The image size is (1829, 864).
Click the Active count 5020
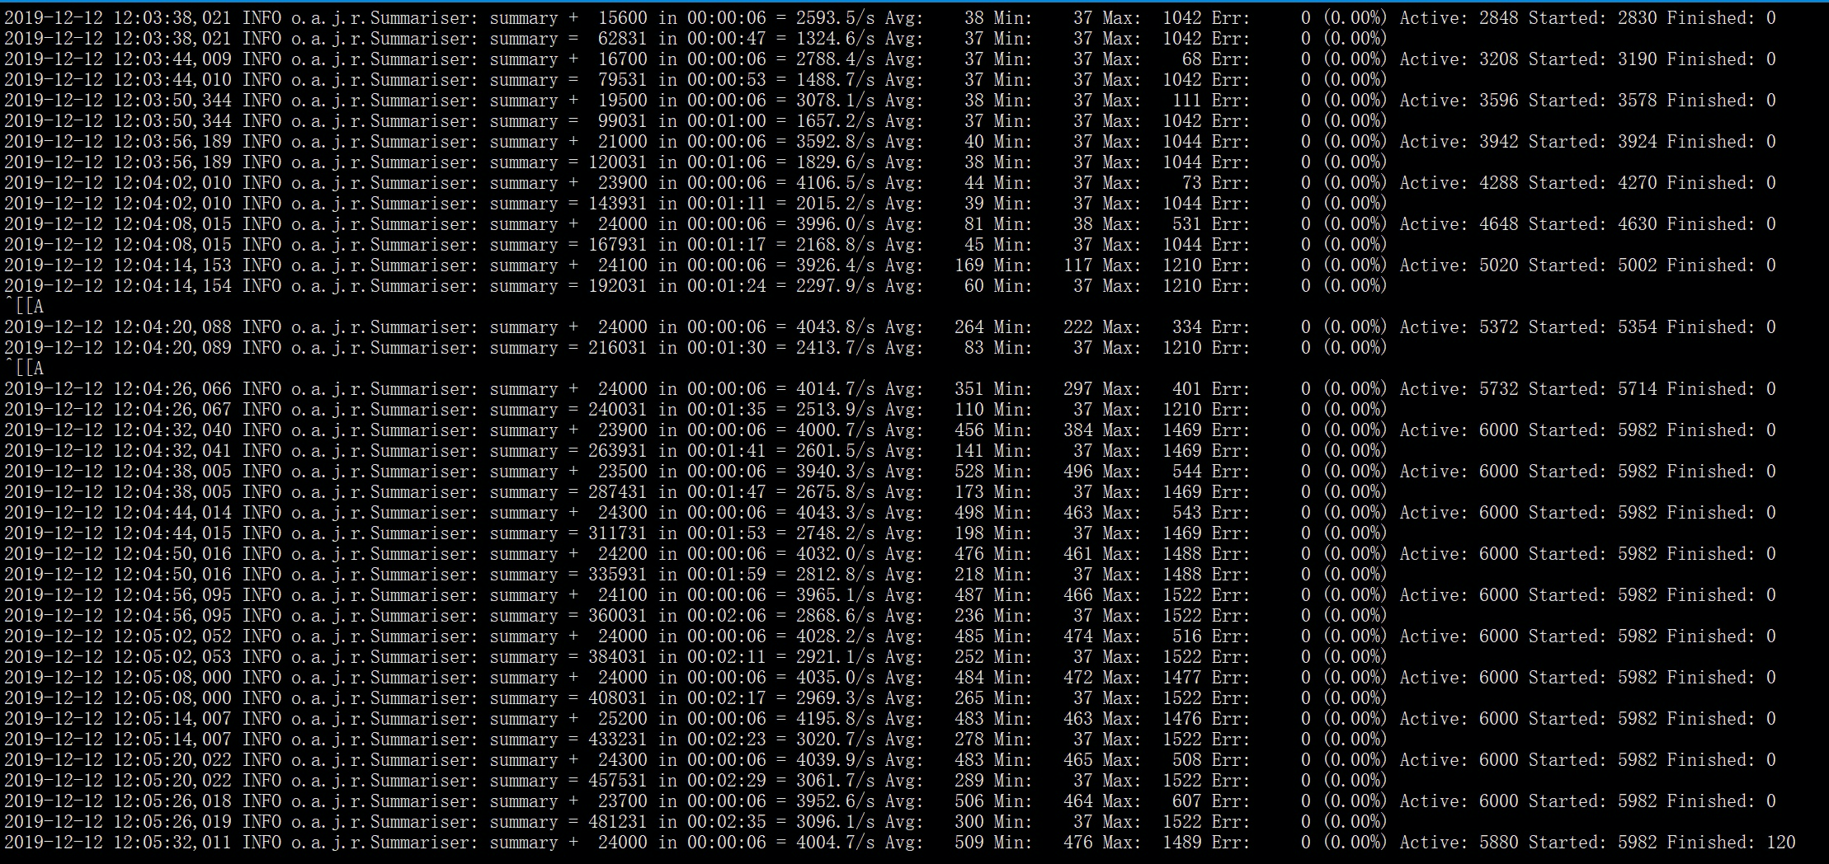[1498, 265]
